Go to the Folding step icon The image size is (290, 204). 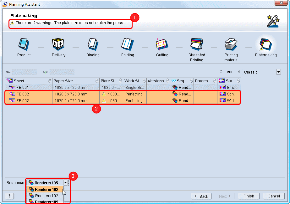click(128, 44)
